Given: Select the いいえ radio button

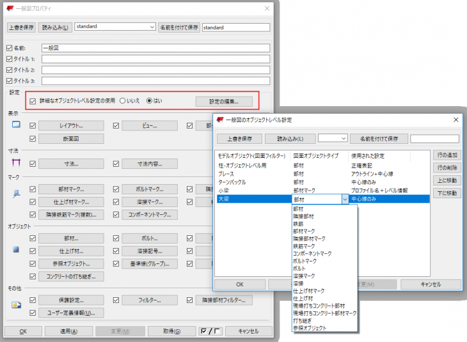Looking at the screenshot, I should pos(123,100).
